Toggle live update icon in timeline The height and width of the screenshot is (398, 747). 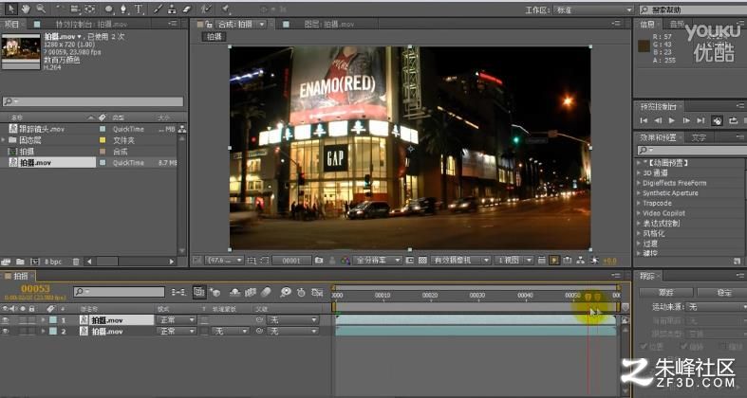tap(199, 293)
